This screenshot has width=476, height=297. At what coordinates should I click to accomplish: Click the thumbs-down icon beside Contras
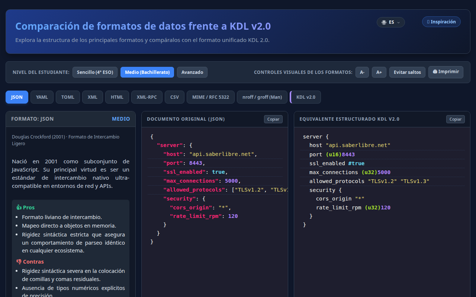pyautogui.click(x=19, y=262)
